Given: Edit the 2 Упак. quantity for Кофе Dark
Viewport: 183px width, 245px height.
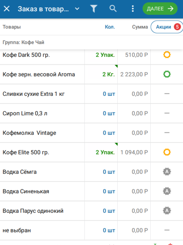Looking at the screenshot, I should pos(105,55).
